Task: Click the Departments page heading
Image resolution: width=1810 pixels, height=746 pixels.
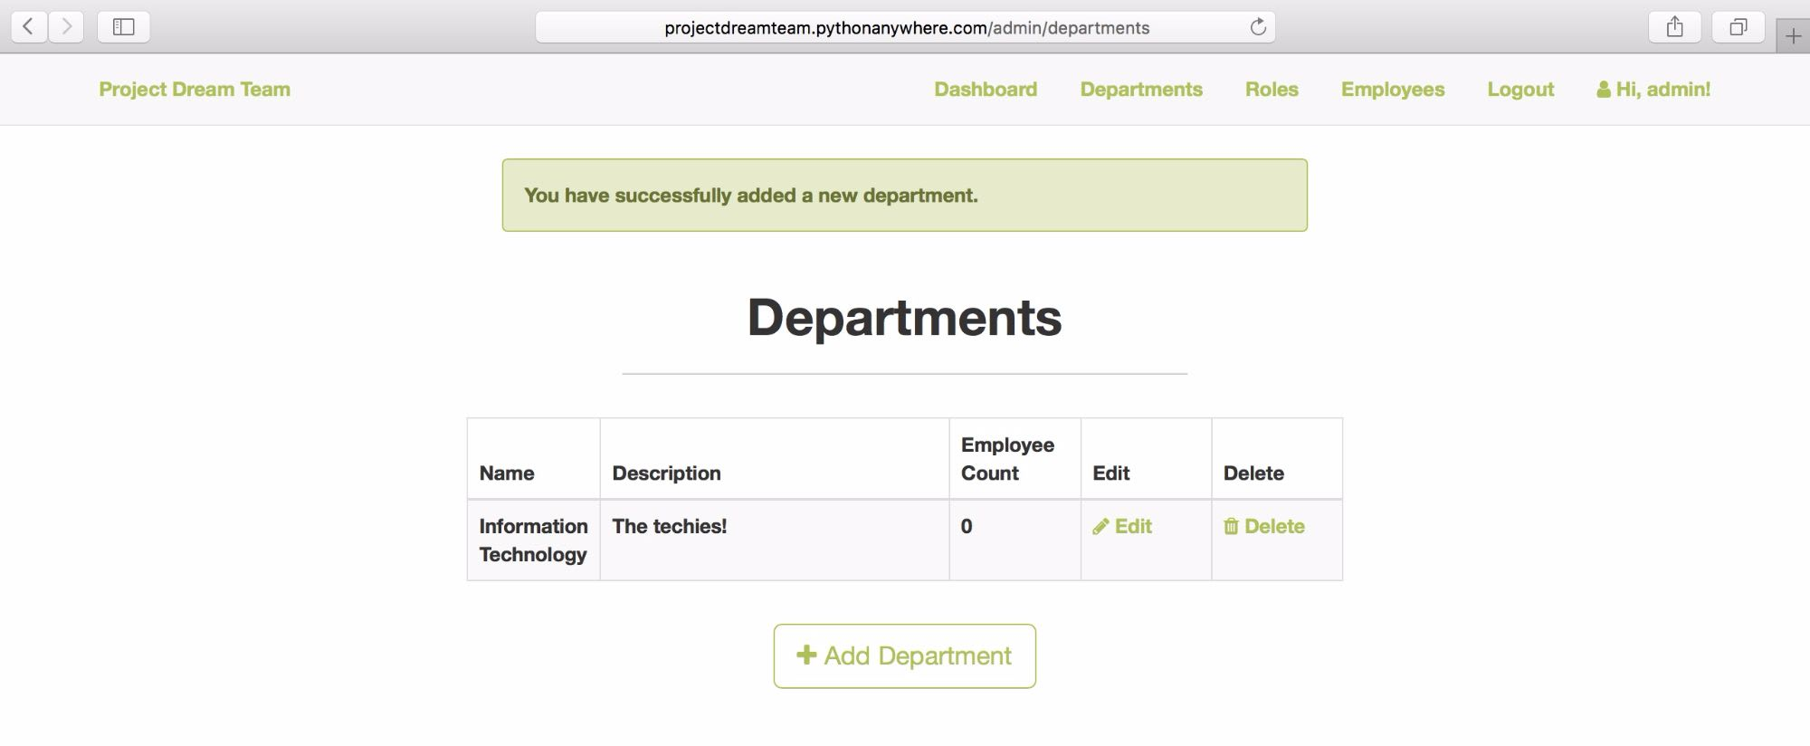Action: coord(905,317)
